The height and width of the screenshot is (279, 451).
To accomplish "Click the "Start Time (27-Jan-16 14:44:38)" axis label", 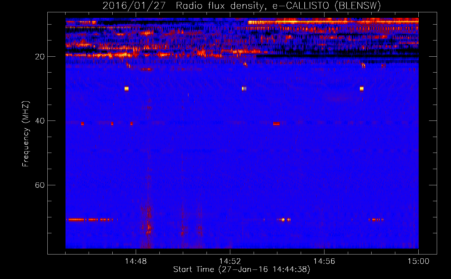I will click(x=242, y=270).
